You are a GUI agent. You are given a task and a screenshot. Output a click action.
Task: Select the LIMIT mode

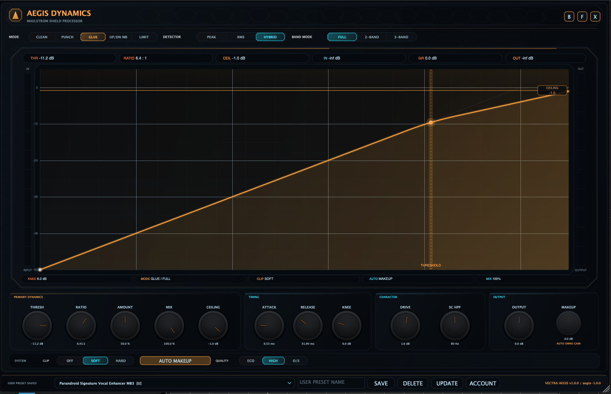tap(144, 37)
